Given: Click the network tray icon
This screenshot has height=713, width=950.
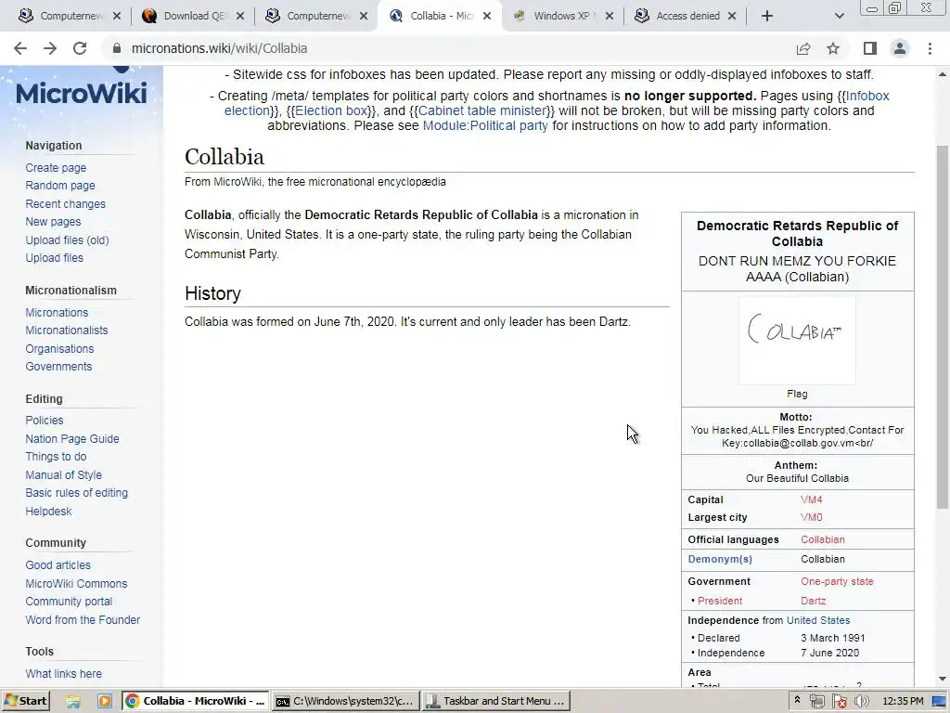Looking at the screenshot, I should [x=816, y=701].
